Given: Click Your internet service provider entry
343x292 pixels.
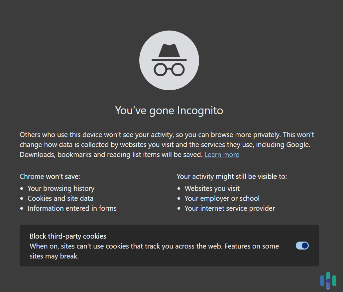Looking at the screenshot, I should click(230, 208).
